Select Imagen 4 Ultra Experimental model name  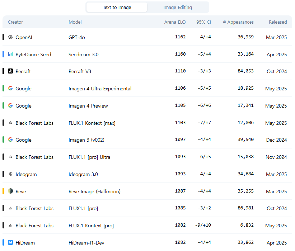tap(100, 89)
